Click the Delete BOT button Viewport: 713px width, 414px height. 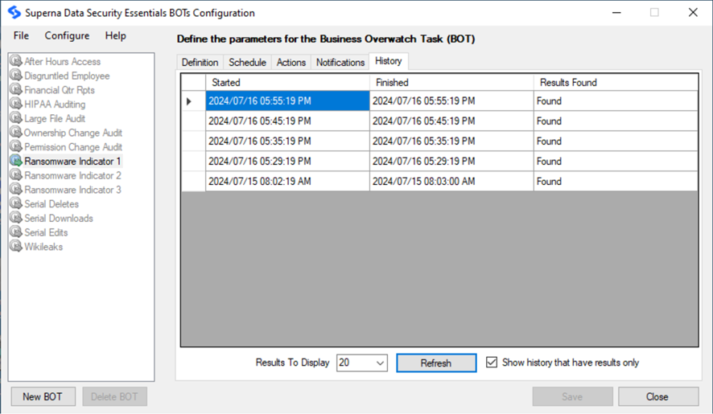click(114, 397)
